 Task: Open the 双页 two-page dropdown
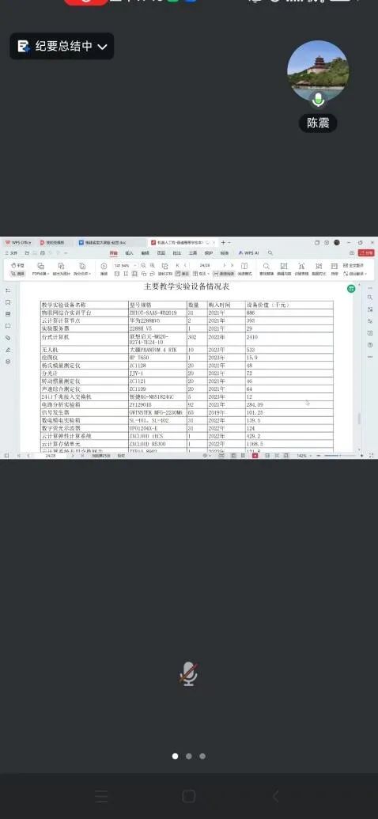click(201, 273)
